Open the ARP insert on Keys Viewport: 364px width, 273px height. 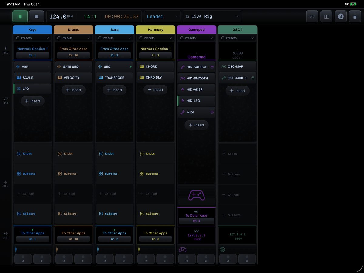[32, 67]
